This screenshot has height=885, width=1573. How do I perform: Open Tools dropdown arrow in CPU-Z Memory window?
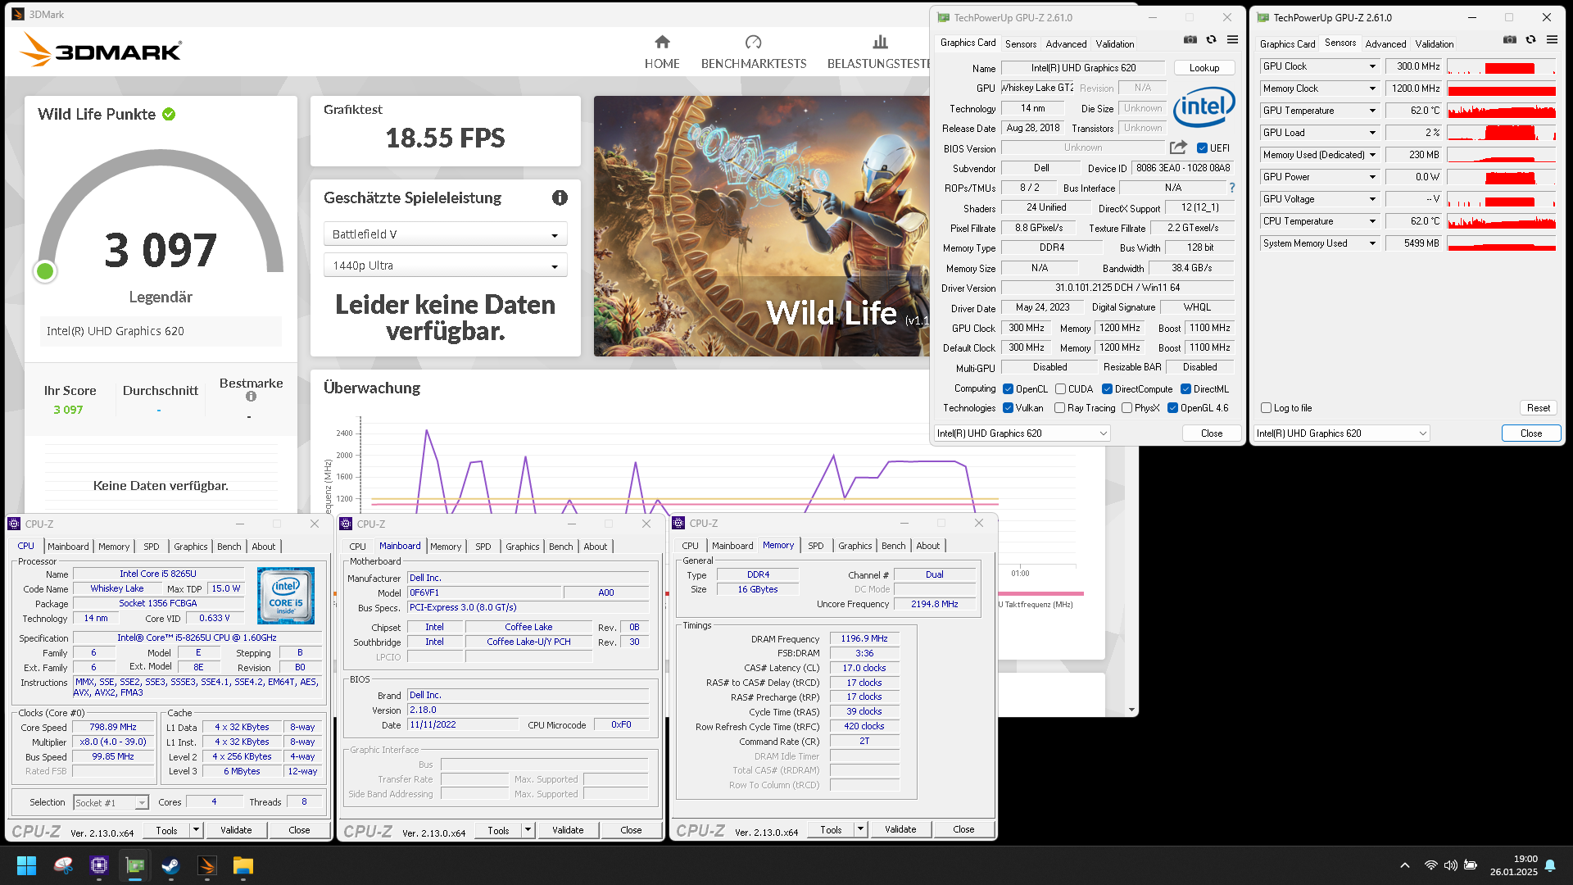(x=860, y=829)
